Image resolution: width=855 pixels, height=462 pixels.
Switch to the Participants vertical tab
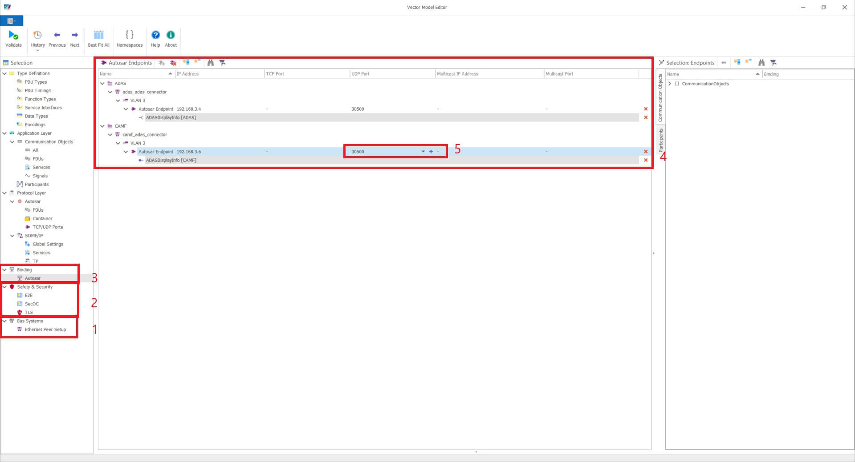[661, 140]
